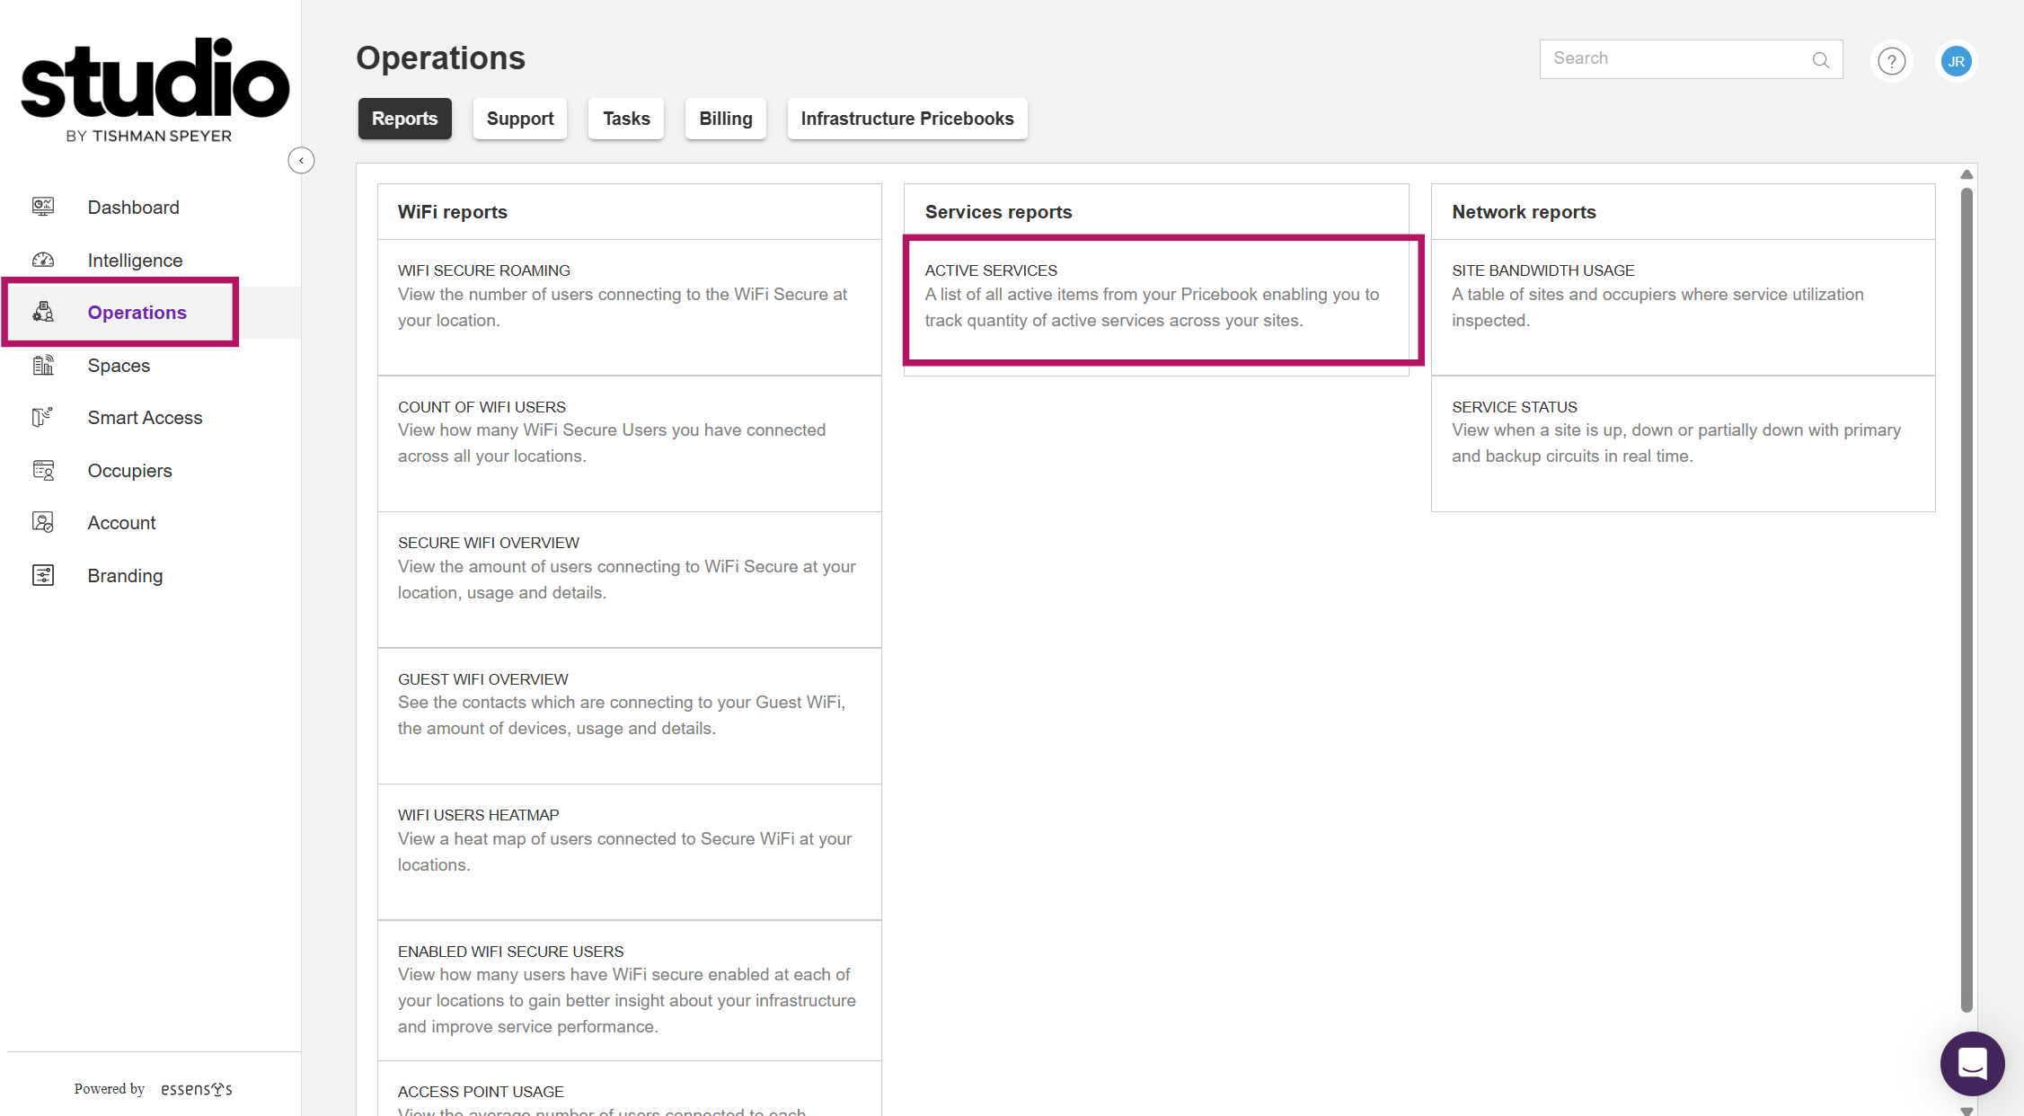This screenshot has height=1116, width=2024.
Task: Click the JR user avatar
Action: coord(1956,61)
